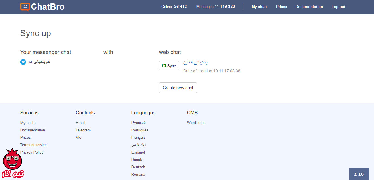Open Documentation from the top navigation
The height and width of the screenshot is (180, 374).
pos(309,7)
